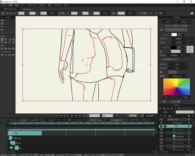Click the current frame number input field
Viewport: 195px width, 156px height.
point(94,116)
